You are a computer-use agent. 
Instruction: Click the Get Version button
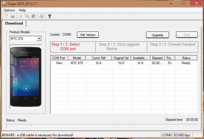tap(88, 35)
